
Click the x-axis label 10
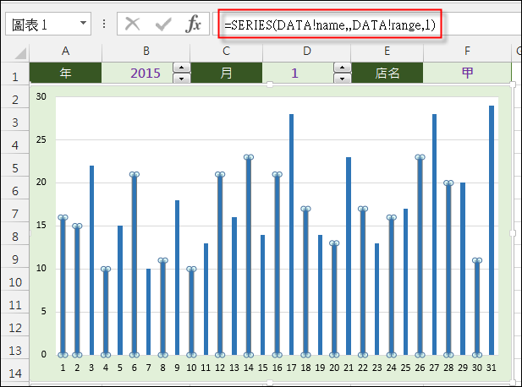click(191, 368)
